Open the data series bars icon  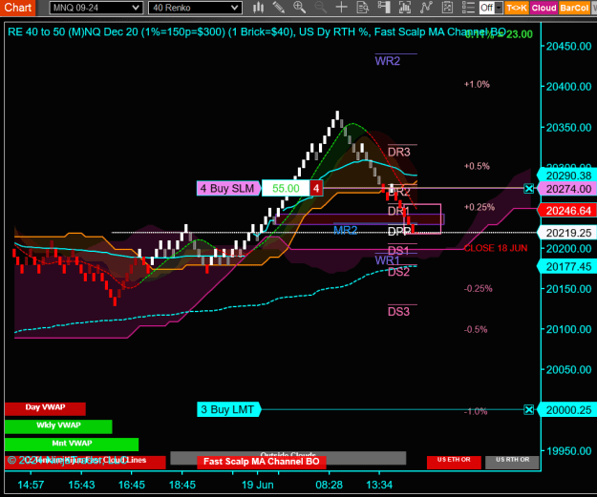click(x=405, y=8)
